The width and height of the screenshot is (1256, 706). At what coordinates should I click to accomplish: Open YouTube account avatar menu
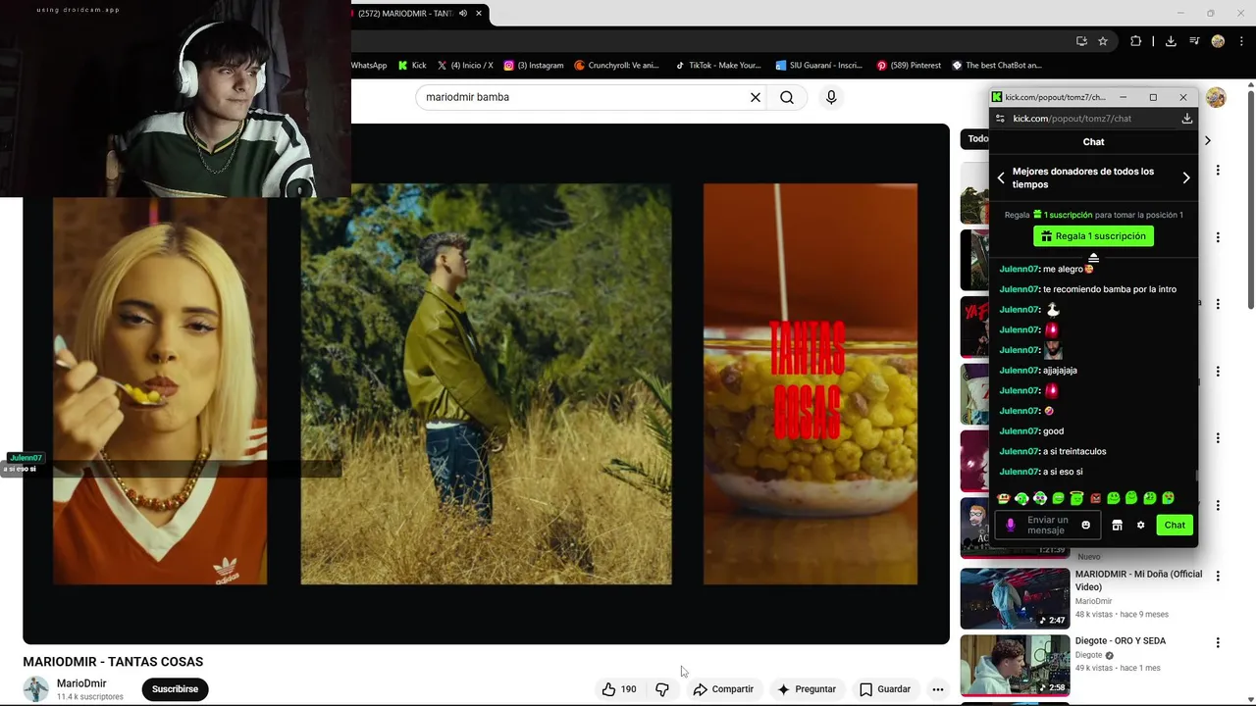coord(1216,97)
